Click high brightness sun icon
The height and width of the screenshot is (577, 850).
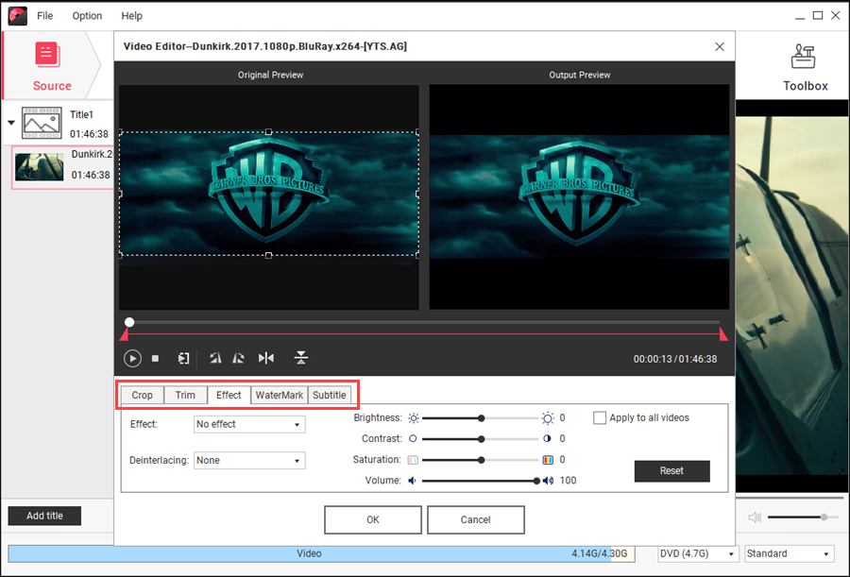[x=548, y=418]
